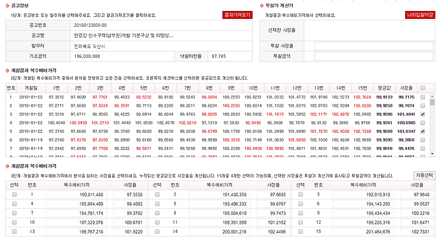Select 복수예비가격 number 3 checkbox (192,010,910)
440x239 pixels.
tap(301, 194)
